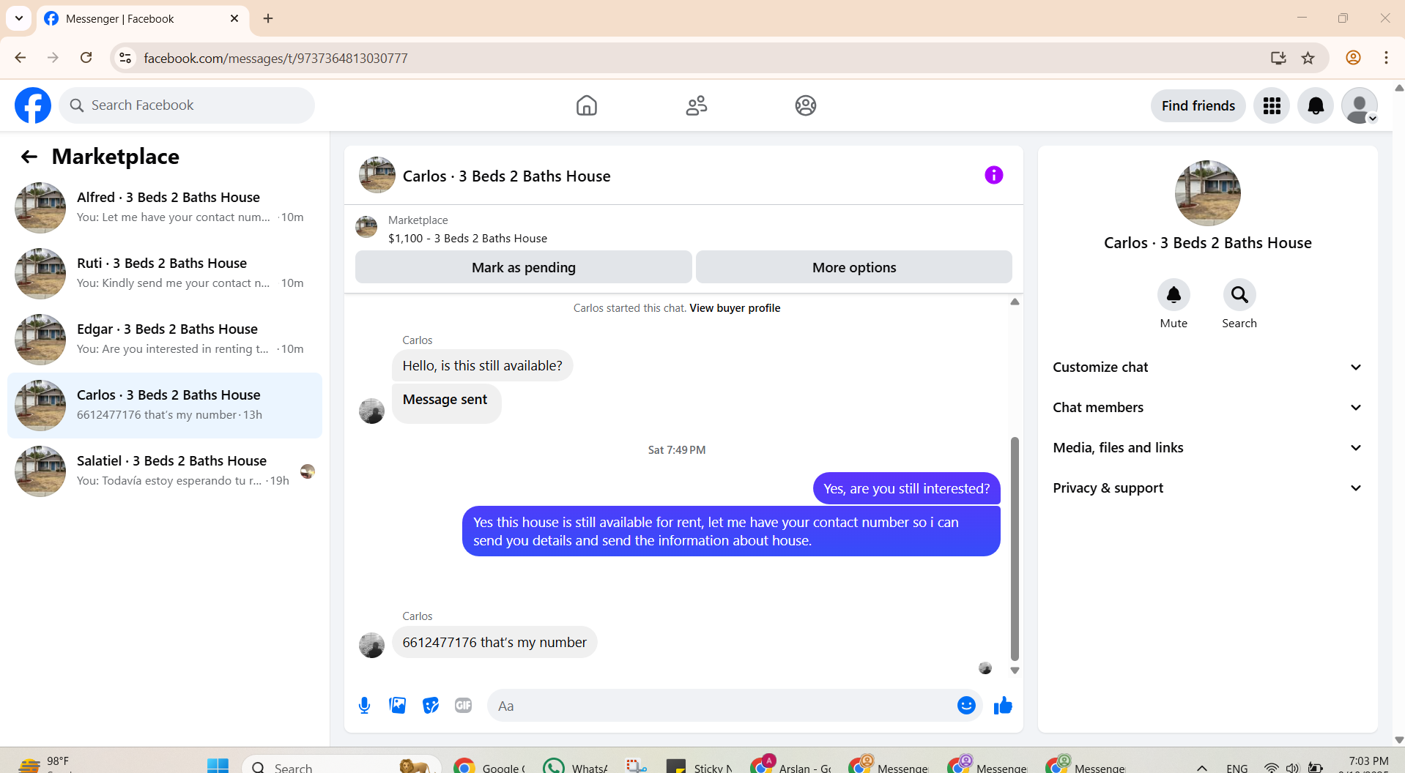Expand Chat members section
This screenshot has width=1405, height=773.
pos(1207,408)
